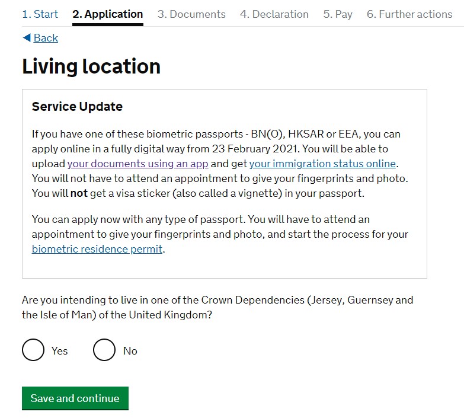Screen dimensions: 464x418
Task: Open the 4. Declaration step
Action: pyautogui.click(x=274, y=14)
